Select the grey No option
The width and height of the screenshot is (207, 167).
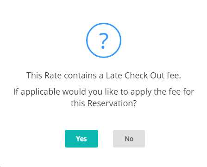click(x=129, y=139)
